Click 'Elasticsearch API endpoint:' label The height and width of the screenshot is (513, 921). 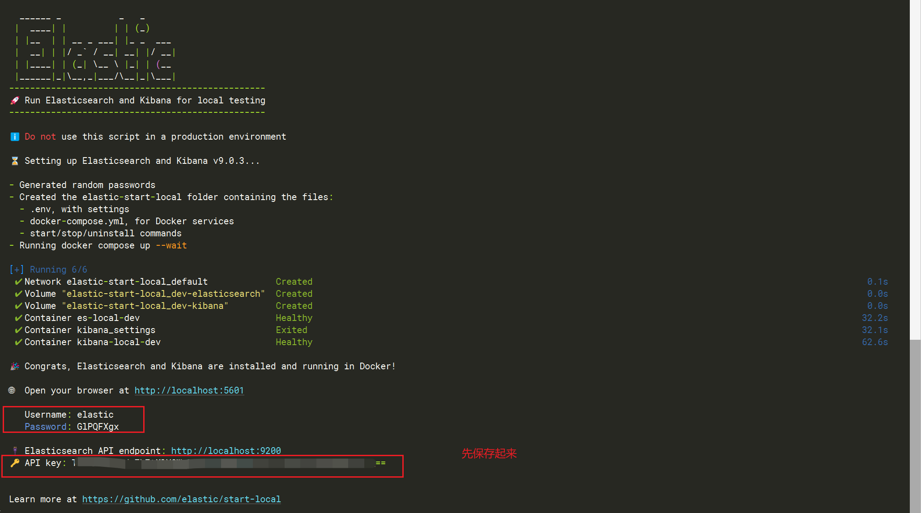pyautogui.click(x=95, y=451)
